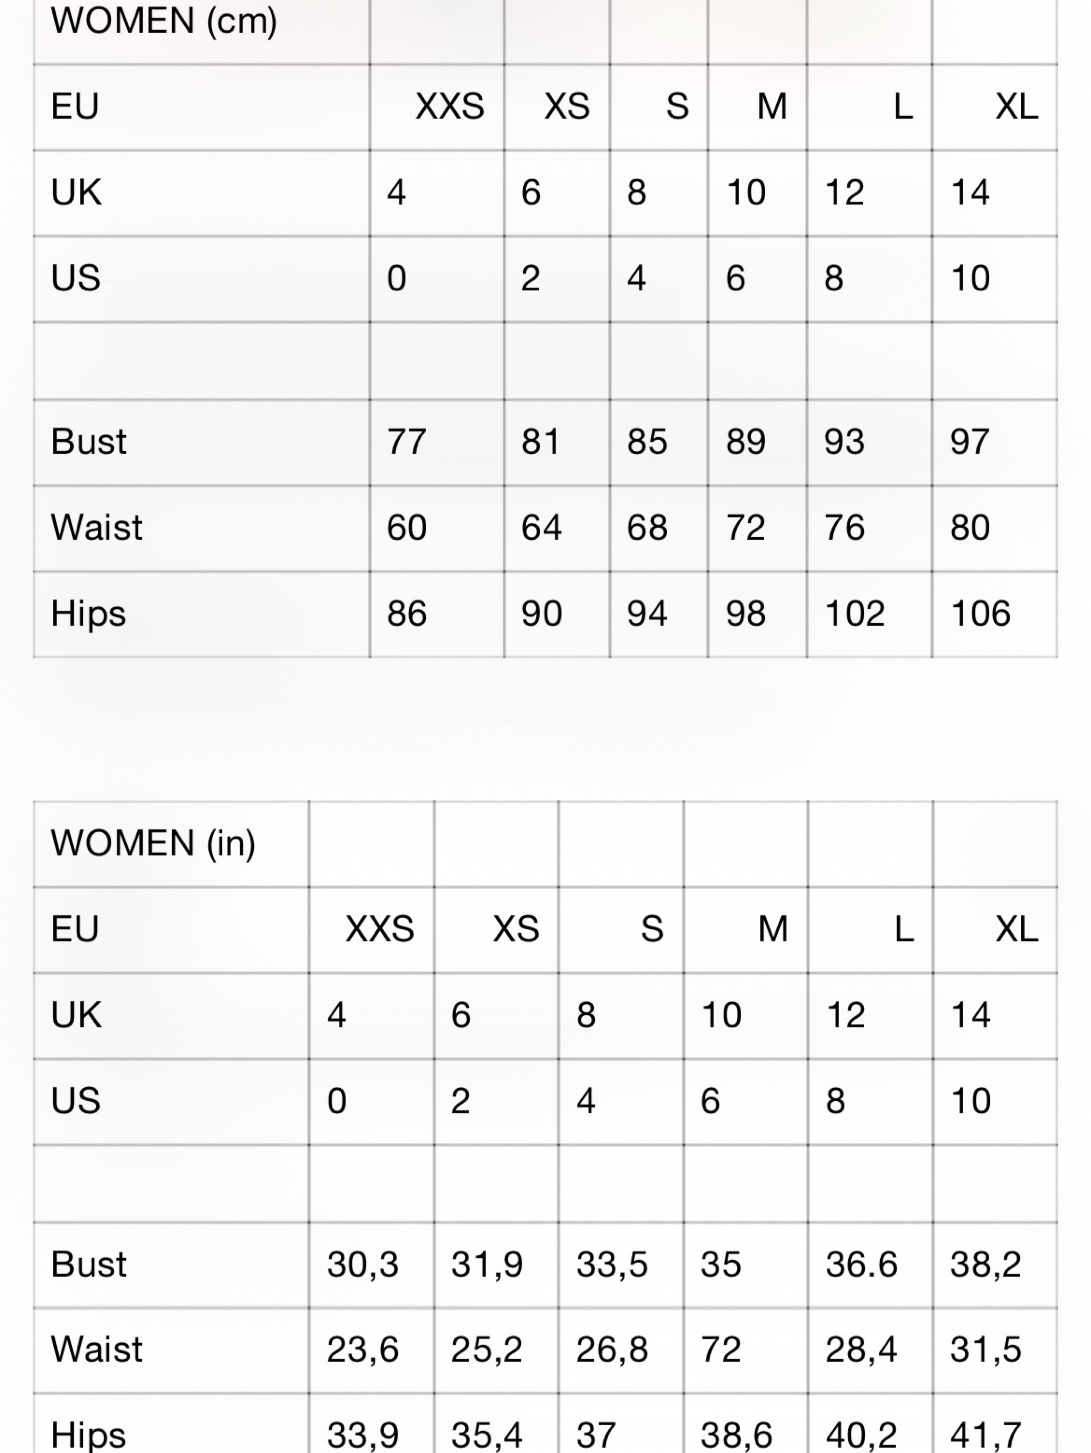Image resolution: width=1091 pixels, height=1453 pixels.
Task: Select the WOMEN (cm) table header
Action: (164, 21)
